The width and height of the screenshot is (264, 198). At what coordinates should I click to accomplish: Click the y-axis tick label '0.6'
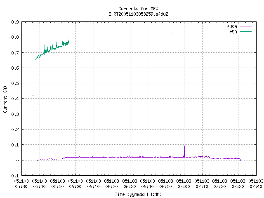tap(15, 68)
